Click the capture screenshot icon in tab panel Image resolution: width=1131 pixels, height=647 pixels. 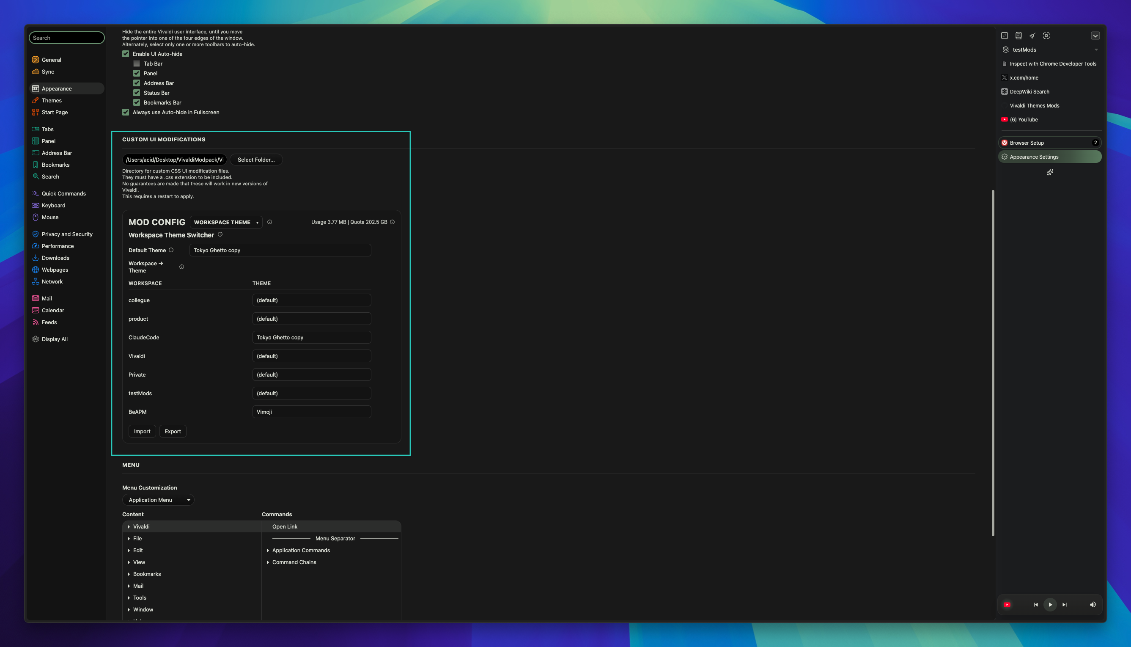coord(1046,36)
